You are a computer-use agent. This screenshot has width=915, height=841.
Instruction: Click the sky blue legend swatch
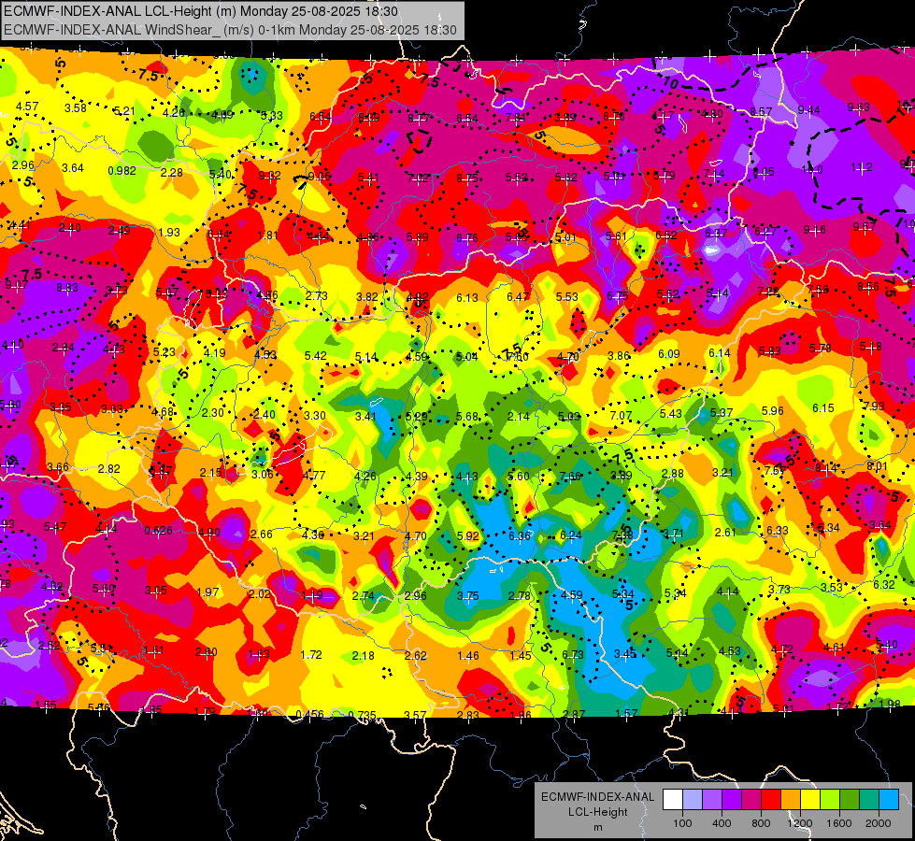tap(889, 800)
